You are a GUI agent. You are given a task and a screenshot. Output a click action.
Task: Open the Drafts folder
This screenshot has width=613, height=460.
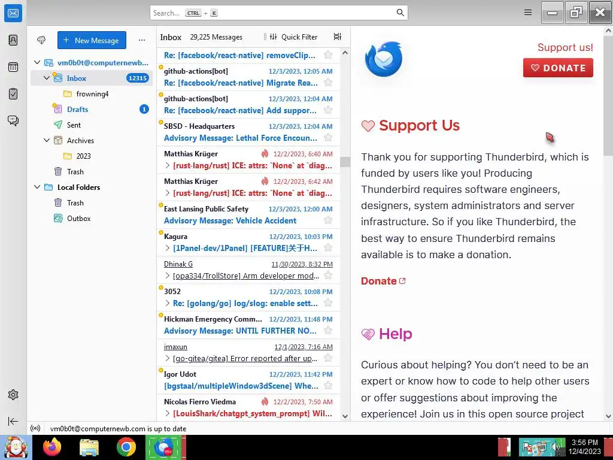coord(92,109)
